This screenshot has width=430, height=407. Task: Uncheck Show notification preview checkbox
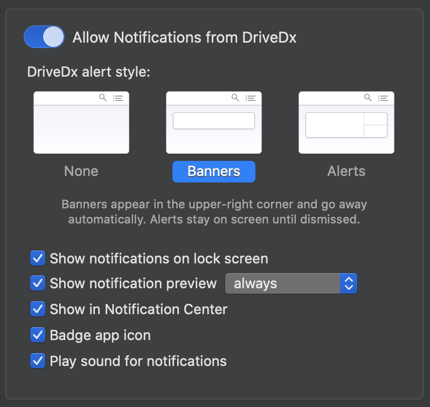point(38,283)
